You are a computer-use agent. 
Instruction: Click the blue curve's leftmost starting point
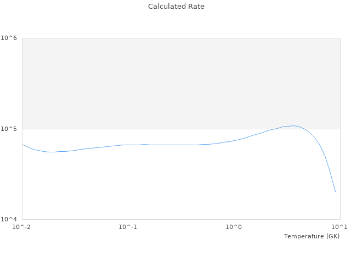[x=22, y=145]
